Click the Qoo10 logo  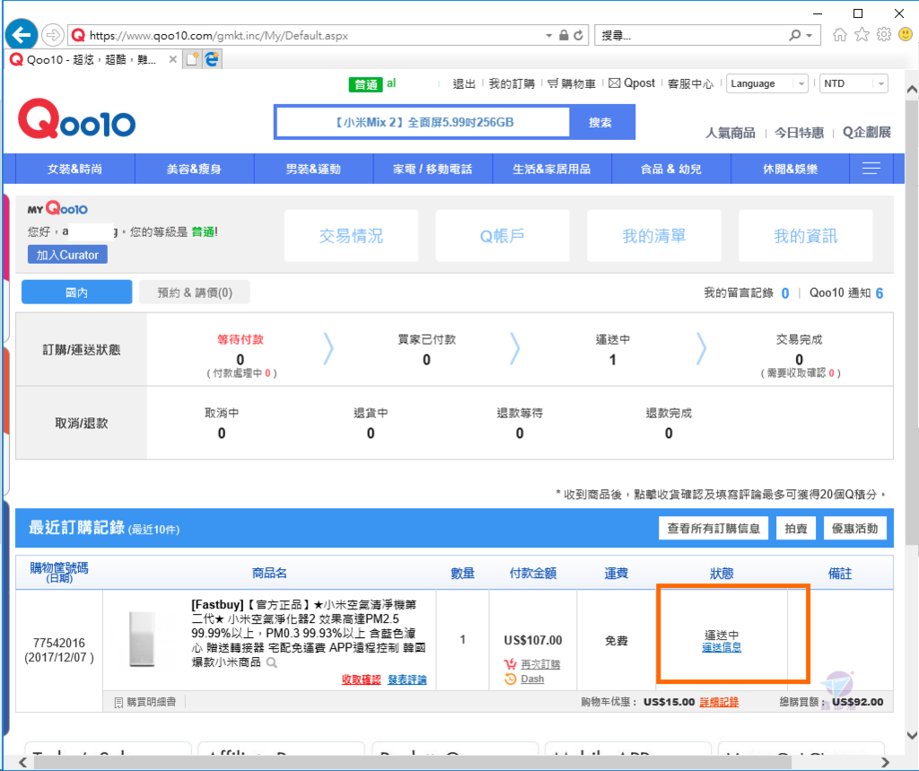[77, 119]
